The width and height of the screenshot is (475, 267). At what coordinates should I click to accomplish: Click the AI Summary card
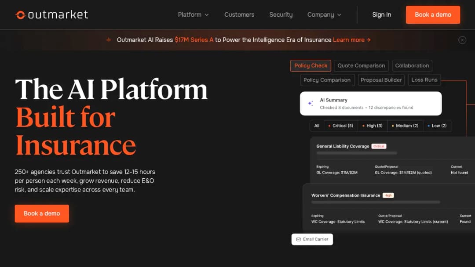pyautogui.click(x=370, y=103)
